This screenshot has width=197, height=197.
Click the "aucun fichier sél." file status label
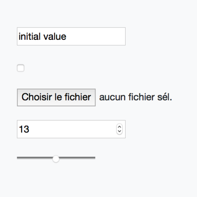pos(135,97)
